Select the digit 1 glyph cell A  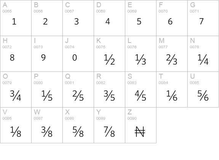pyautogui.click(x=14, y=22)
